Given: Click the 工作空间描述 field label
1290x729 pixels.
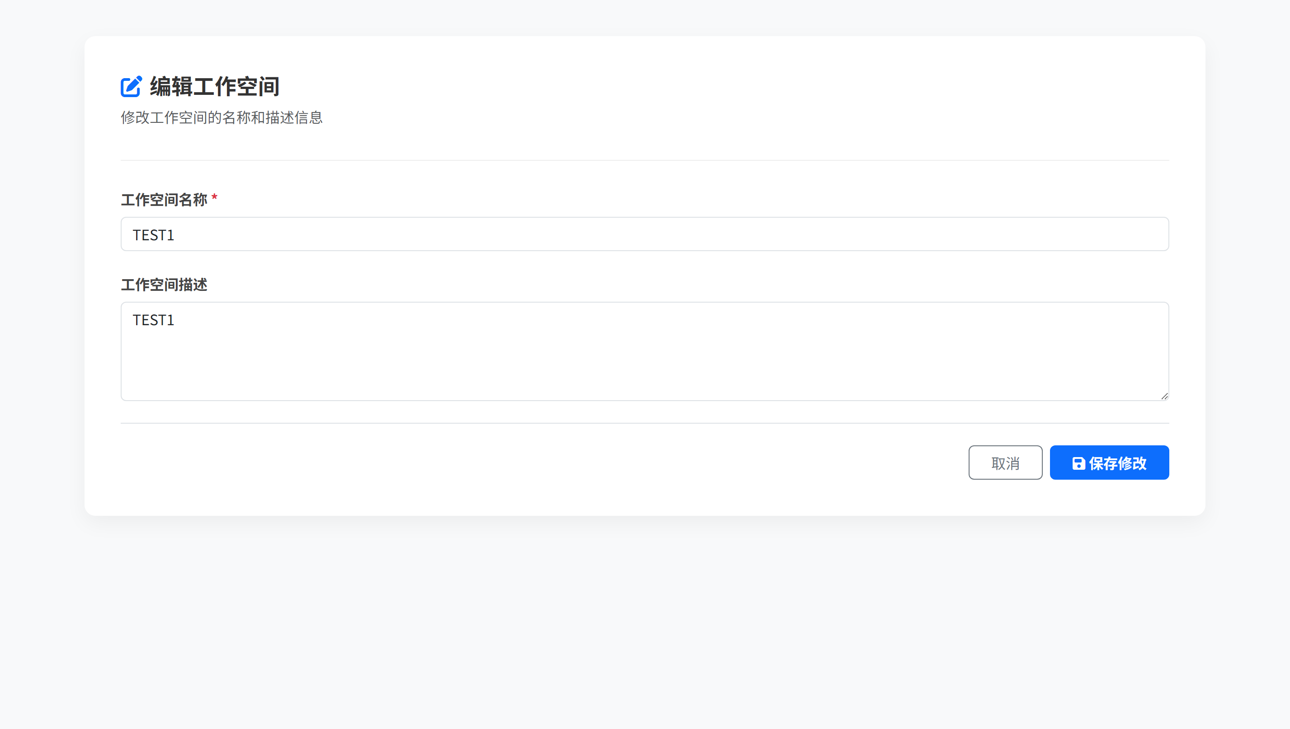Looking at the screenshot, I should point(164,285).
